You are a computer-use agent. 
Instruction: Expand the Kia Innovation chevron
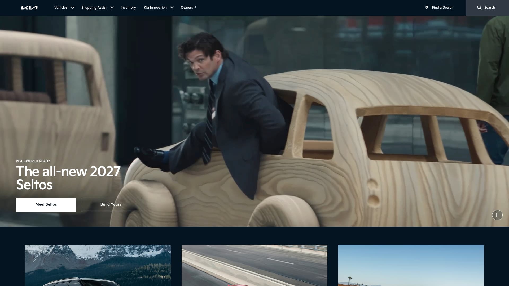coord(172,8)
